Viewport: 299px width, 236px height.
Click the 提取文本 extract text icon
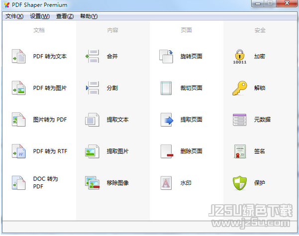click(93, 120)
